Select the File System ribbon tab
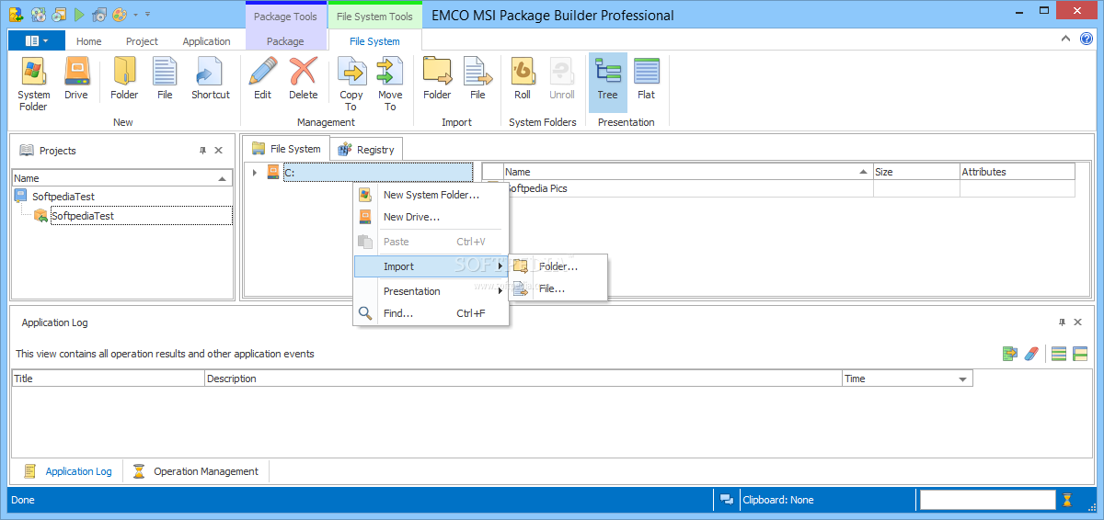Image resolution: width=1104 pixels, height=520 pixels. pyautogui.click(x=375, y=41)
